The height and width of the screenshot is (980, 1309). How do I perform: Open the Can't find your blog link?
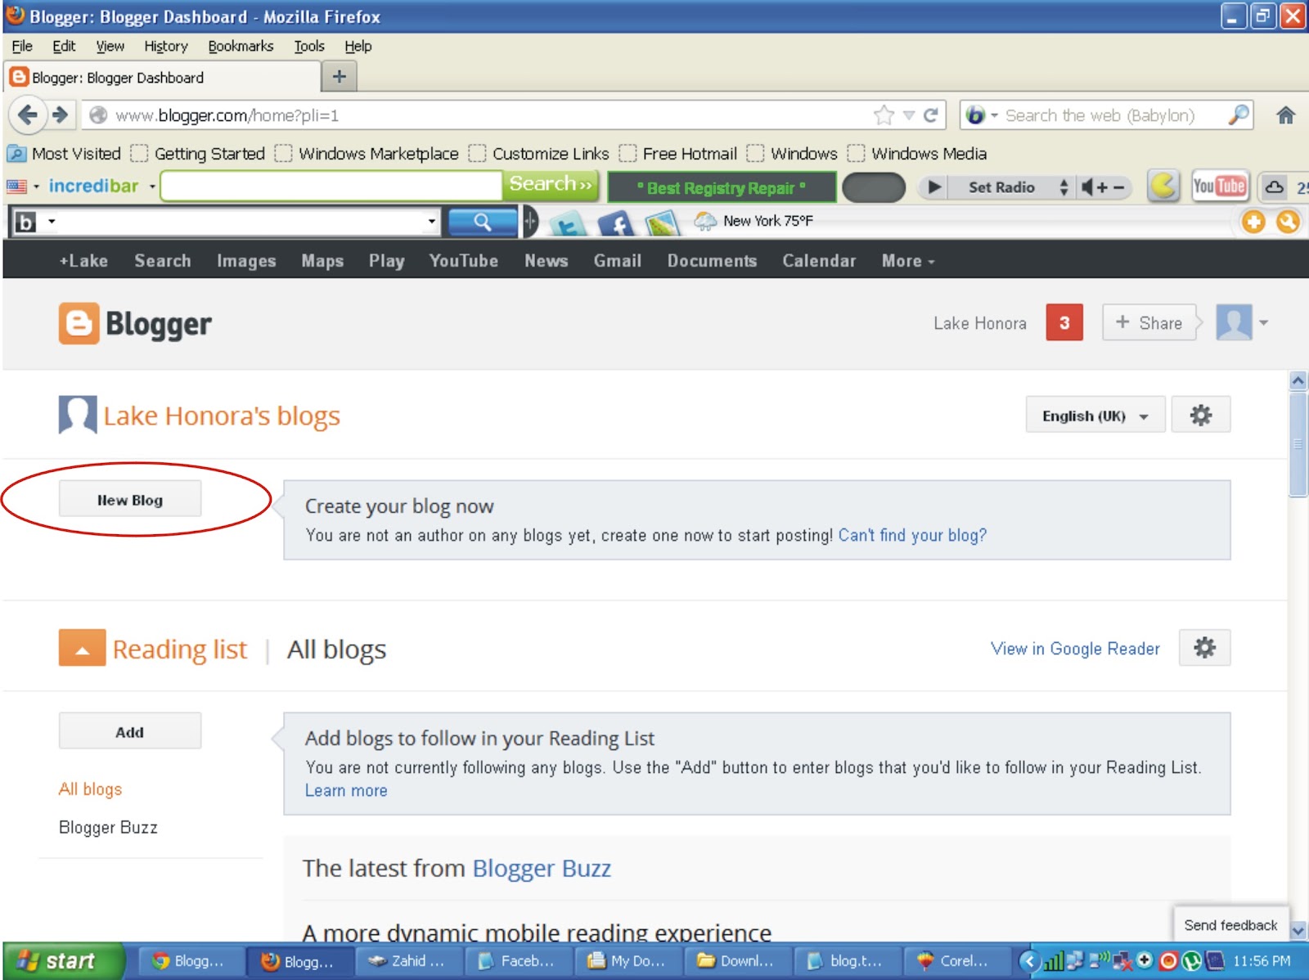tap(912, 535)
